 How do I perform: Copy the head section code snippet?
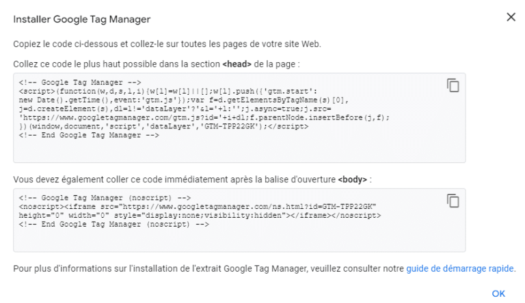(453, 85)
